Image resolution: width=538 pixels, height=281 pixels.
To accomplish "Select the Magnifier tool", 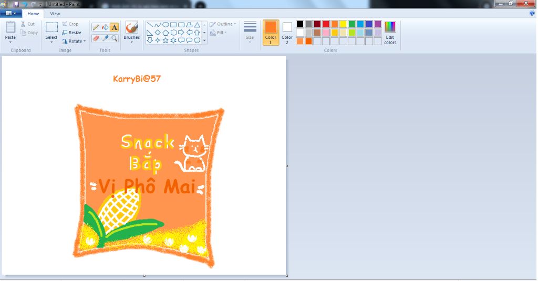I will pos(114,38).
